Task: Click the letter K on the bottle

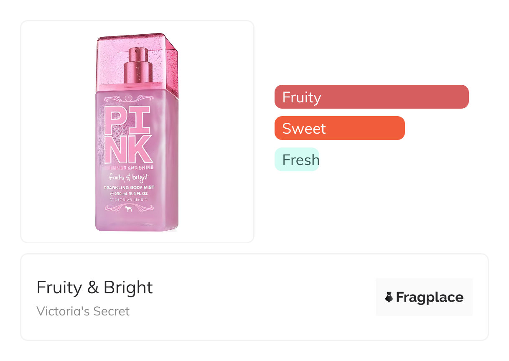Action: tap(141, 149)
